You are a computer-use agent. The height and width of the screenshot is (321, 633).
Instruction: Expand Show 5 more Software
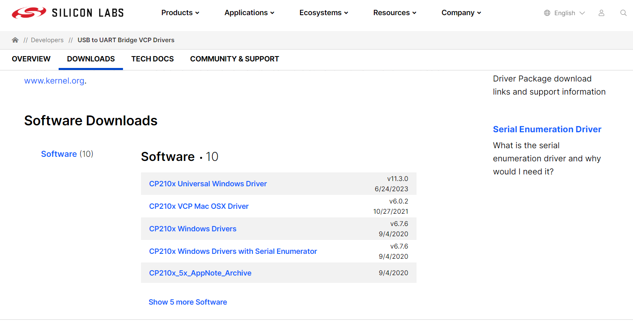pyautogui.click(x=188, y=302)
